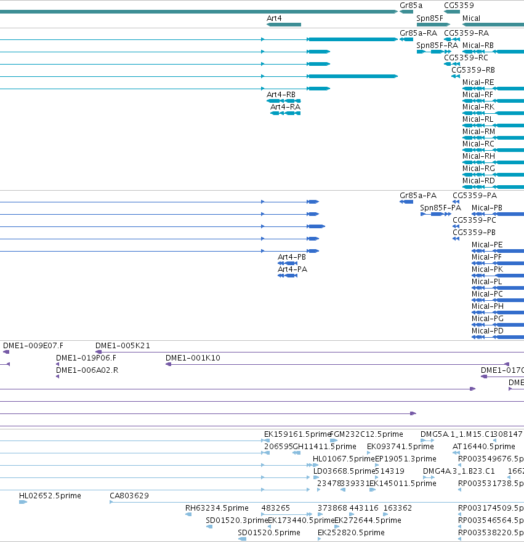
Task: Select EST feature 483265
Action: point(287,514)
